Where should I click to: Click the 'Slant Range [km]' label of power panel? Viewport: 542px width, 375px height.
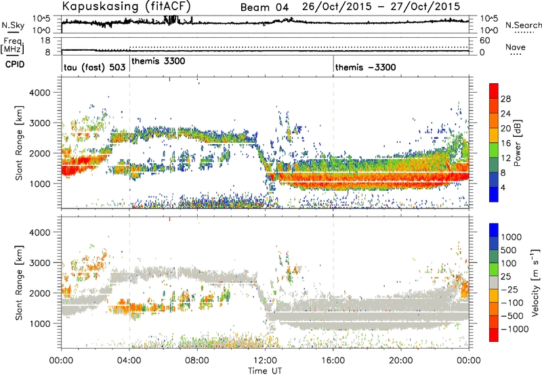19,144
